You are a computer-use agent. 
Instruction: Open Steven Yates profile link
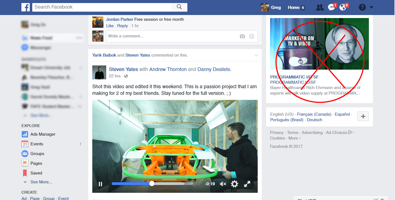point(123,69)
